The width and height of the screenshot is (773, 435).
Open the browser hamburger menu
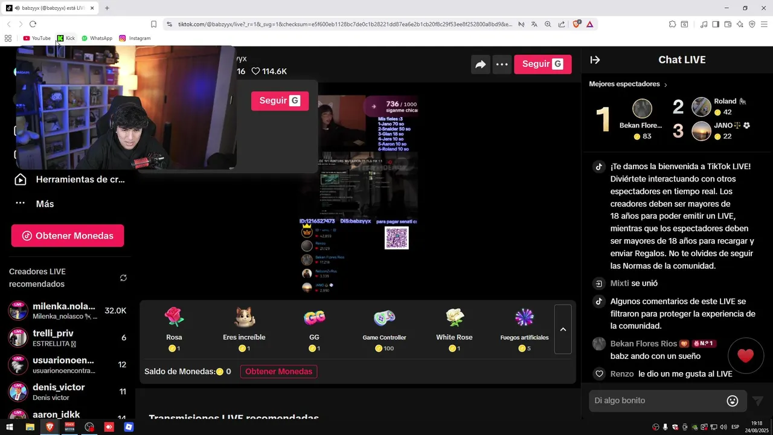[x=764, y=24]
